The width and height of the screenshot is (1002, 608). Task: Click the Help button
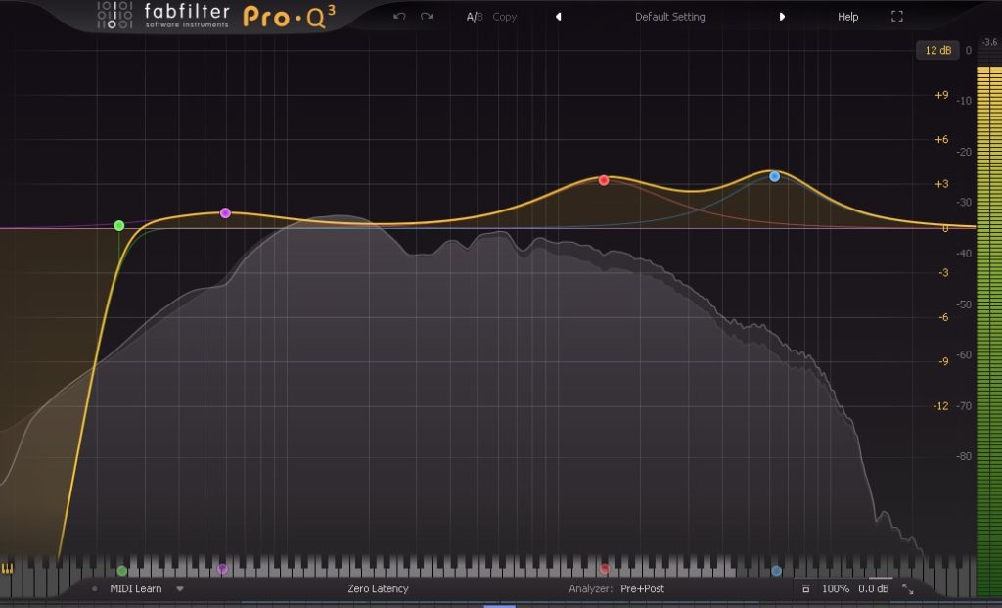point(847,17)
